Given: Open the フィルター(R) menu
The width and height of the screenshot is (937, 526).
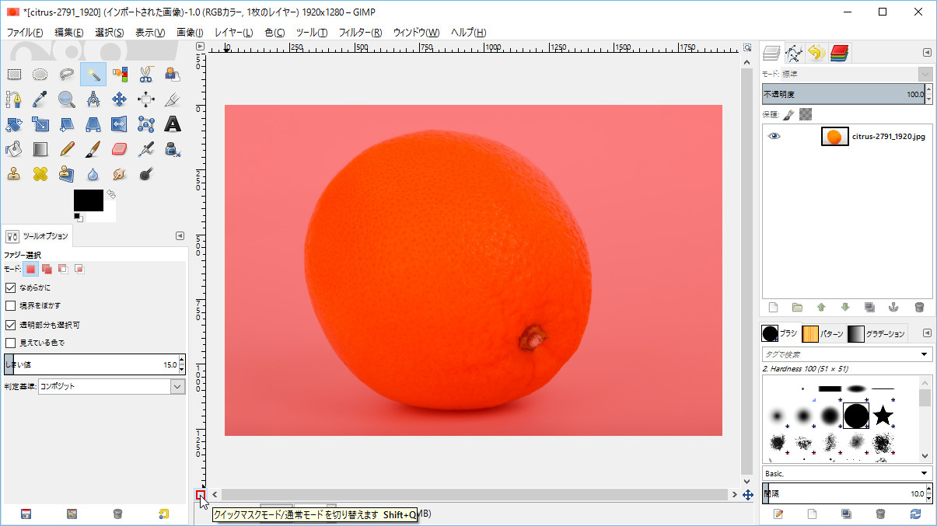Looking at the screenshot, I should pos(360,33).
